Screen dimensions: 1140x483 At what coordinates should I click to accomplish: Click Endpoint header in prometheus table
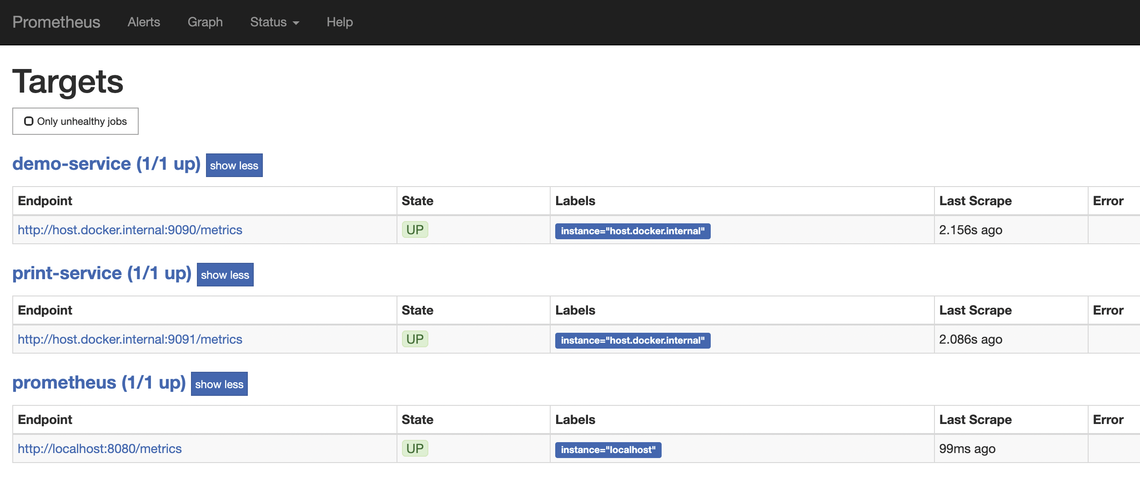coord(45,419)
